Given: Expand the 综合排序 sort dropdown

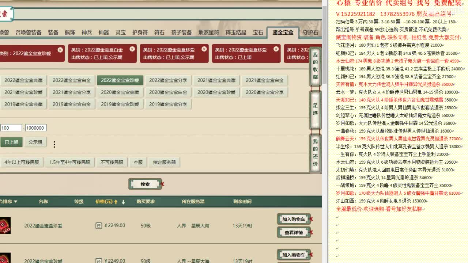Looking at the screenshot, I should click(8, 201).
